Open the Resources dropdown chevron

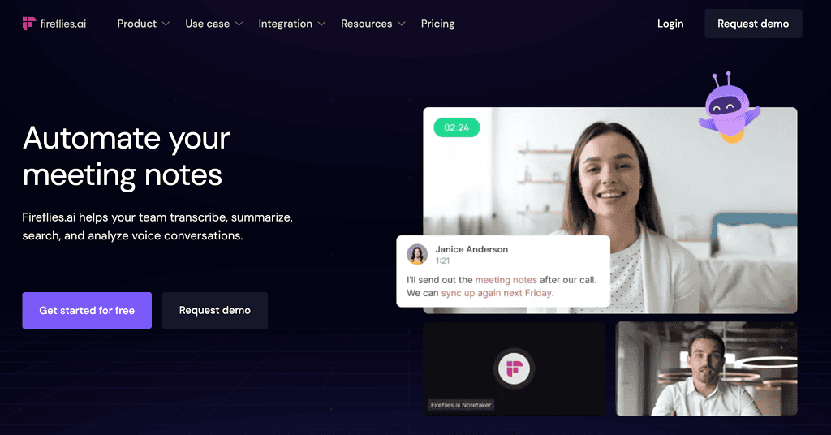tap(401, 24)
